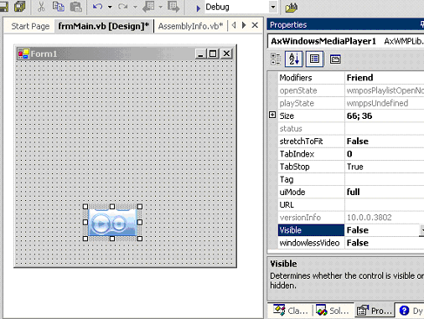Open the AssemblyInfo.vb tab
424x319 pixels.
point(190,26)
